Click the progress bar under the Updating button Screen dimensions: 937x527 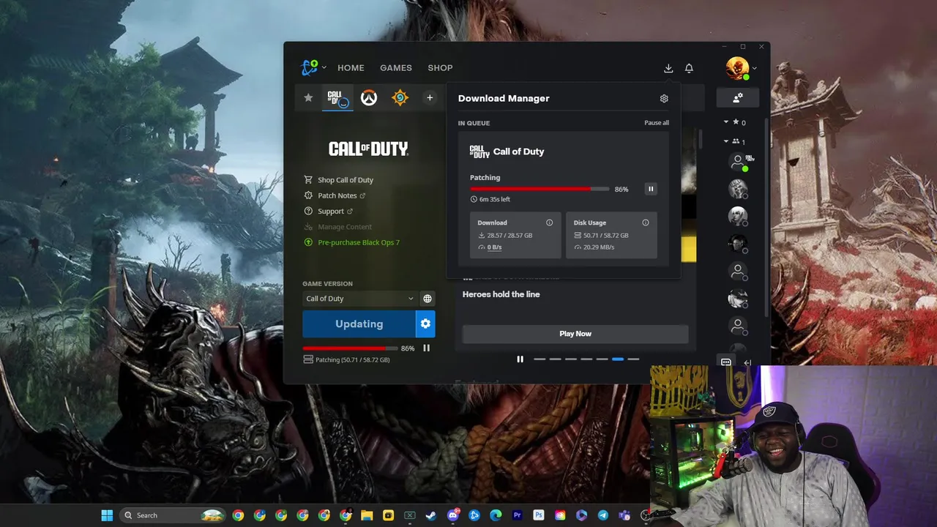(x=350, y=348)
